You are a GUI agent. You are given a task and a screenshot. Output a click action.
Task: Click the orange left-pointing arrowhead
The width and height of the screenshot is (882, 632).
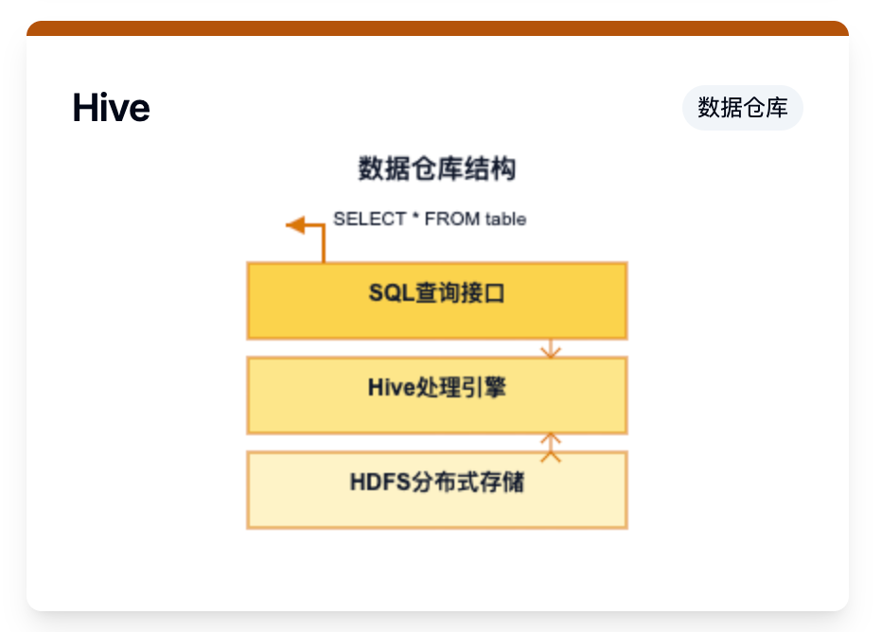point(295,225)
